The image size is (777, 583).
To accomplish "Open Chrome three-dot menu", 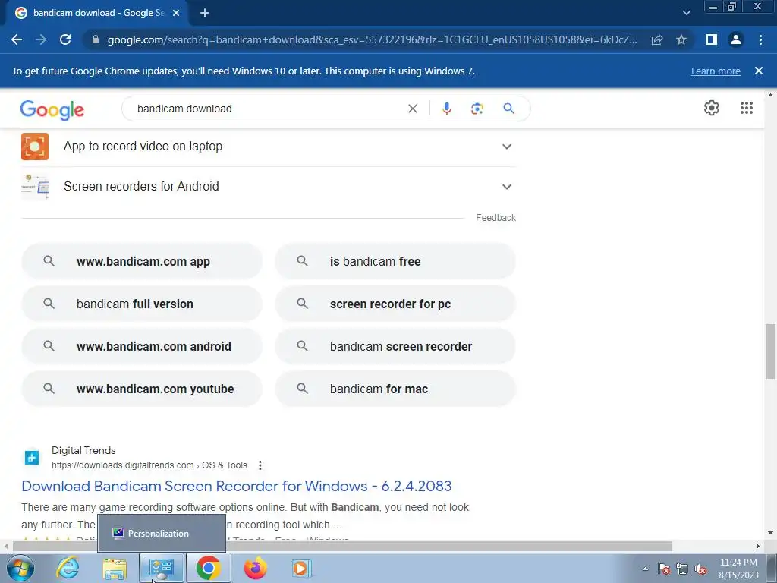I will click(x=760, y=39).
